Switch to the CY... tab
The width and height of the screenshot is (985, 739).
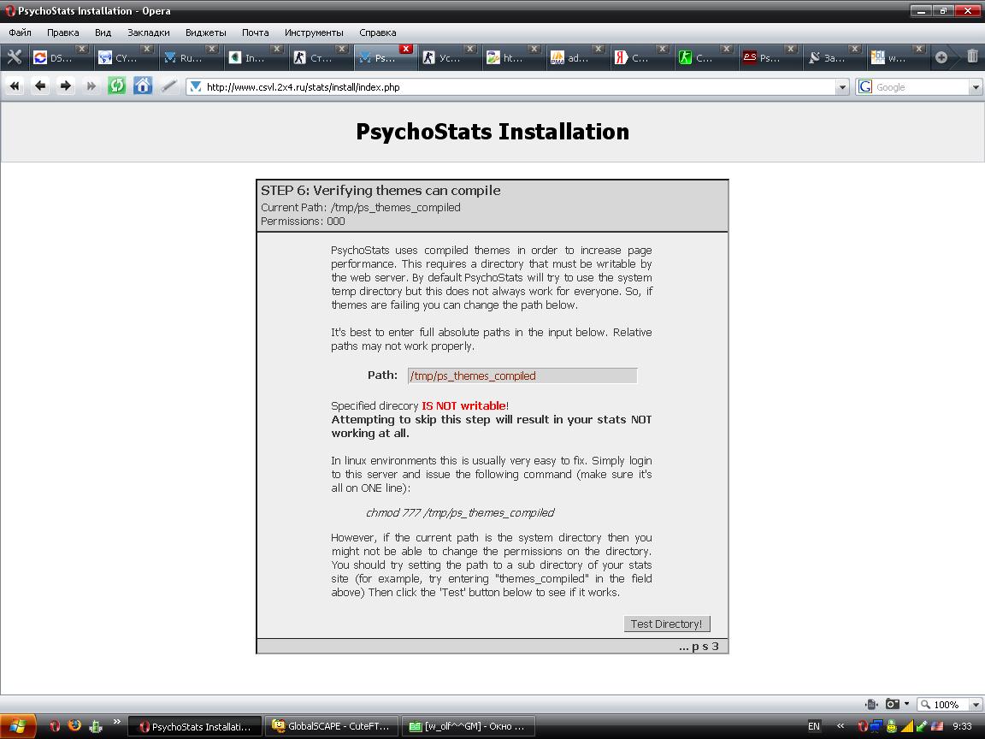[126, 58]
